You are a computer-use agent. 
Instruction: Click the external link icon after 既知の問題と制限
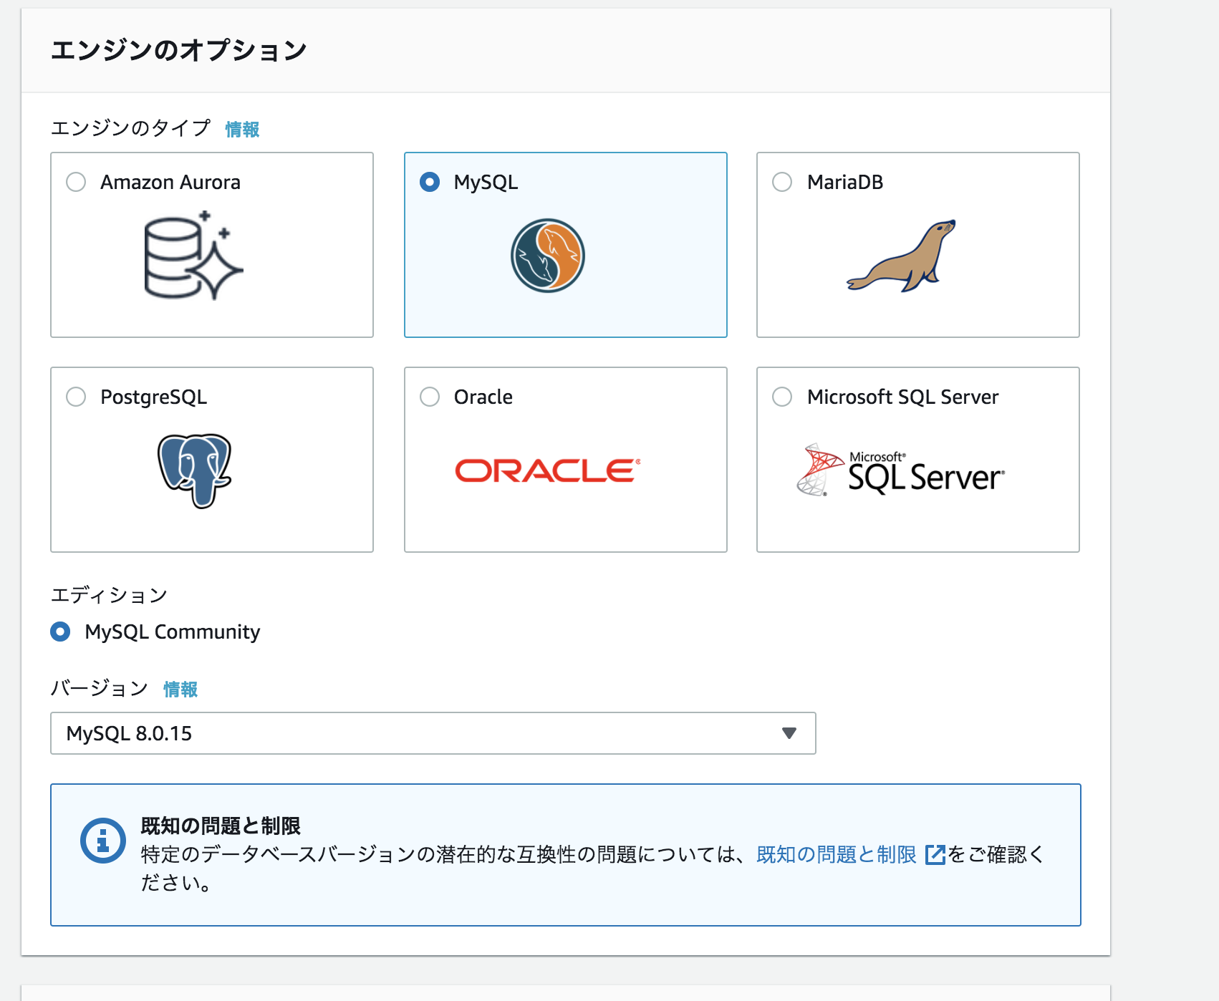[935, 855]
